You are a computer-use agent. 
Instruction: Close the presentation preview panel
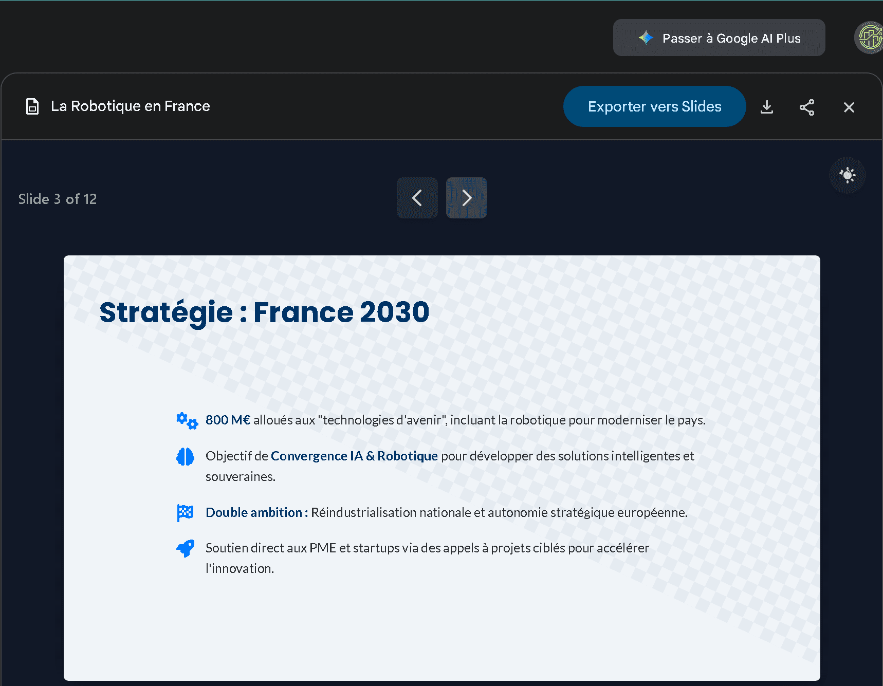coord(849,107)
